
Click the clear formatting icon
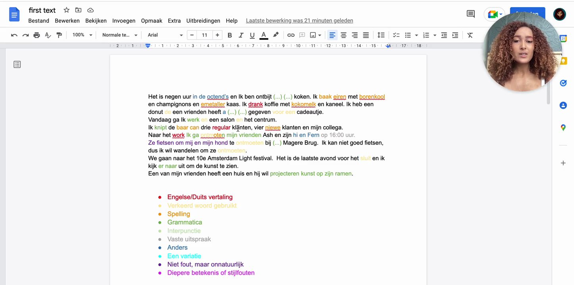pyautogui.click(x=470, y=35)
